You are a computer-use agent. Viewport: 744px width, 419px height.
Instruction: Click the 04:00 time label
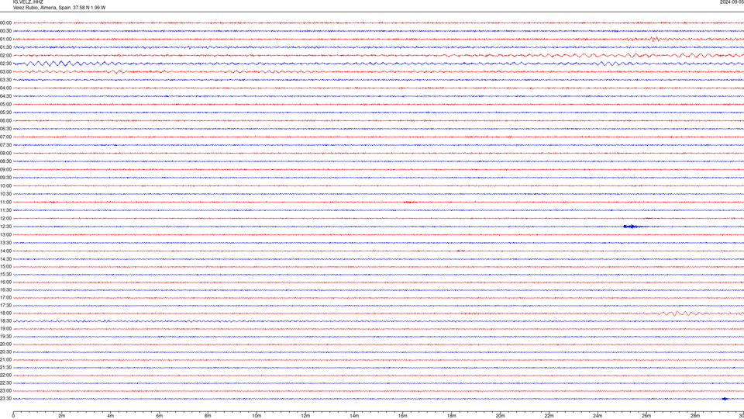pos(5,88)
